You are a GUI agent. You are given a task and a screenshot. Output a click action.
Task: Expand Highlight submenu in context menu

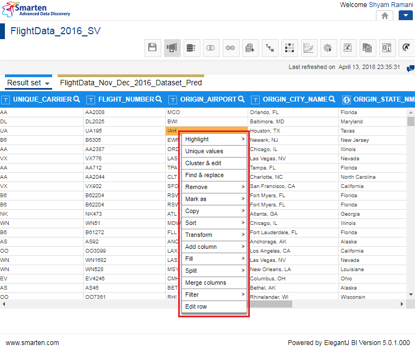(214, 139)
